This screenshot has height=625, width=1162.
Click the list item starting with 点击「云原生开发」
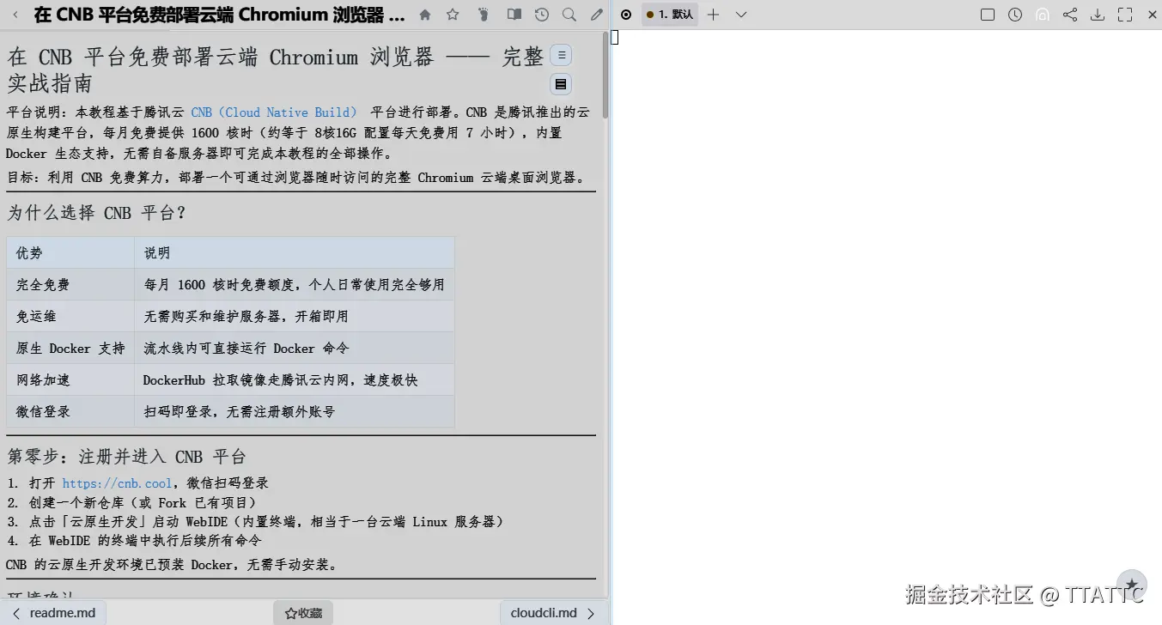(x=266, y=522)
